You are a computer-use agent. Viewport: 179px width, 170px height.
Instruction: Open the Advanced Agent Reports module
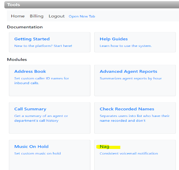128,71
